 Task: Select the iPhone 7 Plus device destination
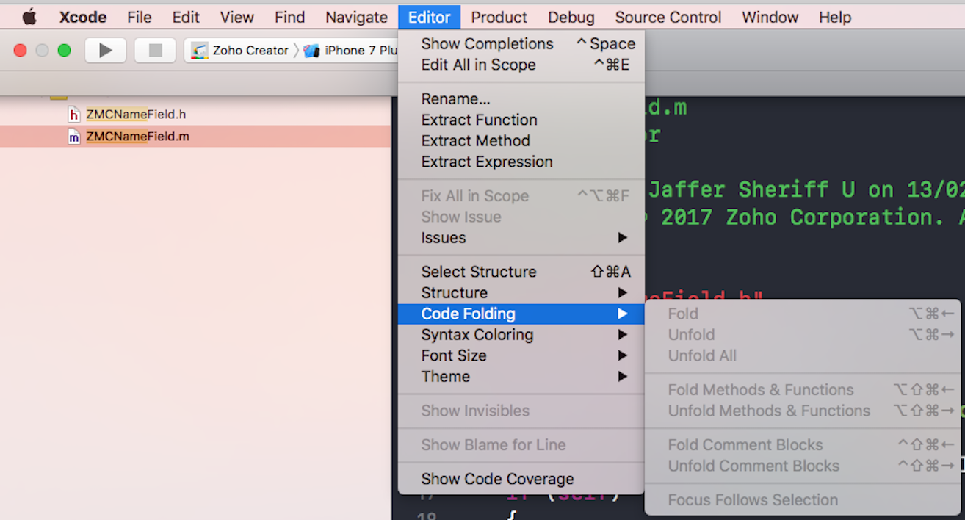(x=353, y=51)
